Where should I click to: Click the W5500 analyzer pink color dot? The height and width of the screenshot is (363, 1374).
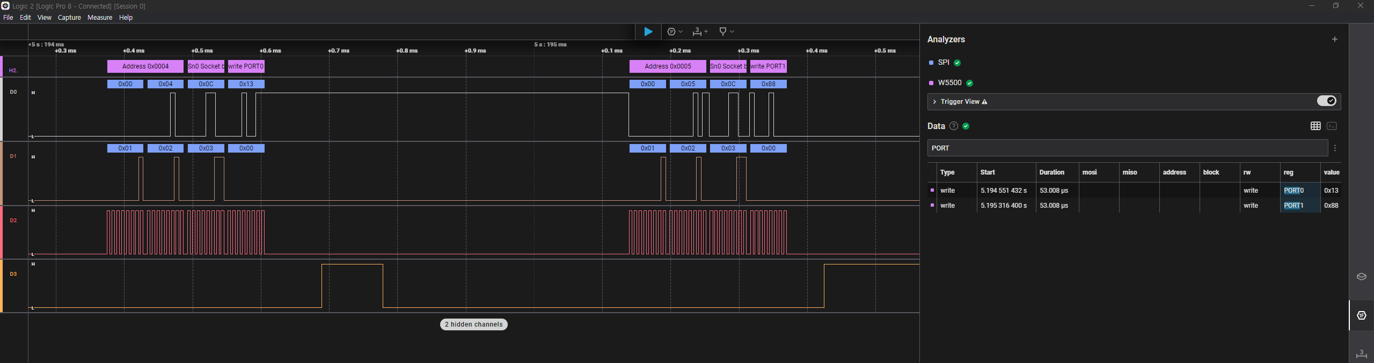pos(931,83)
